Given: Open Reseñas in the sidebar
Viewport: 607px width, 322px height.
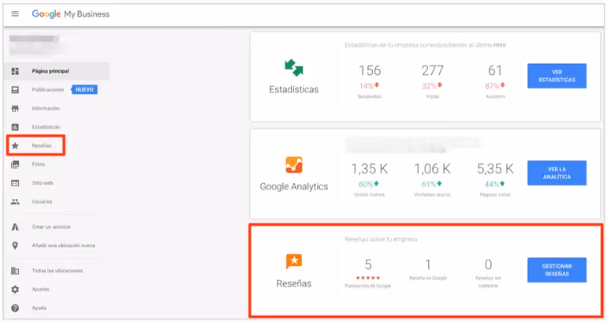Looking at the screenshot, I should 42,146.
